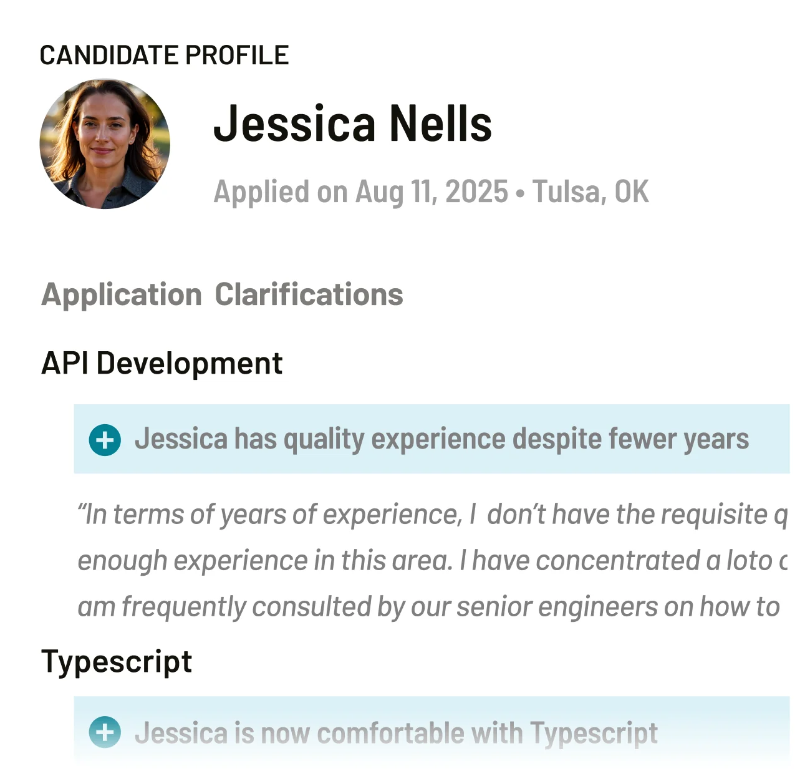Expand 'Jessica is now comfortable with Typescript'

click(396, 733)
